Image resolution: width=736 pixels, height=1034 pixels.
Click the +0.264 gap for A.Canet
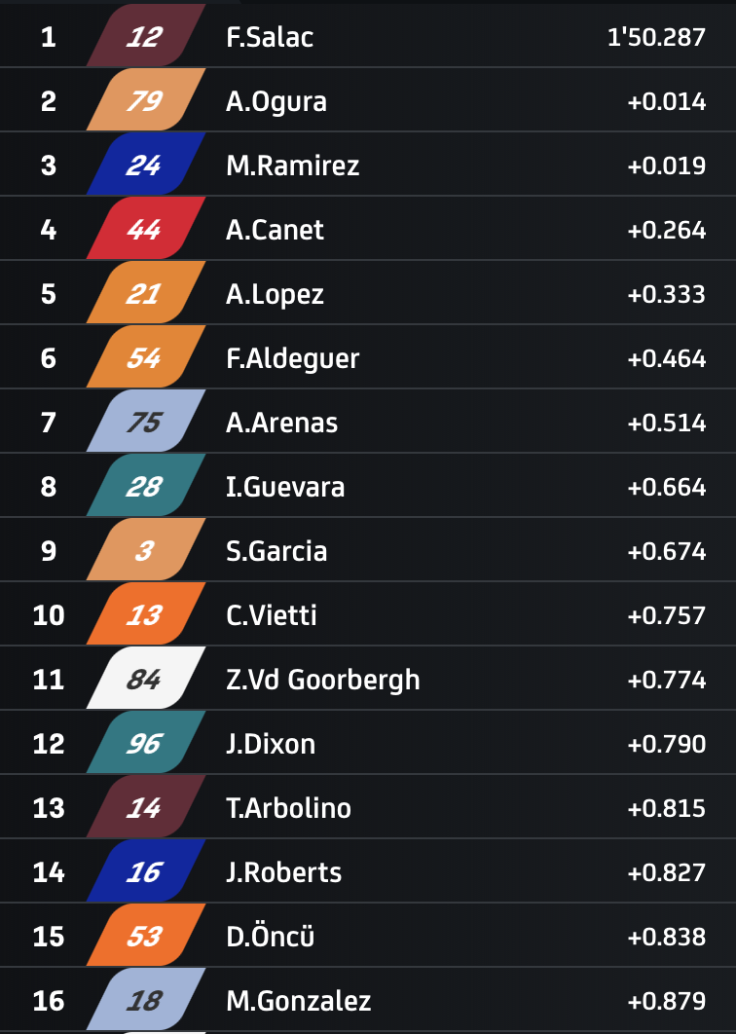pos(666,230)
